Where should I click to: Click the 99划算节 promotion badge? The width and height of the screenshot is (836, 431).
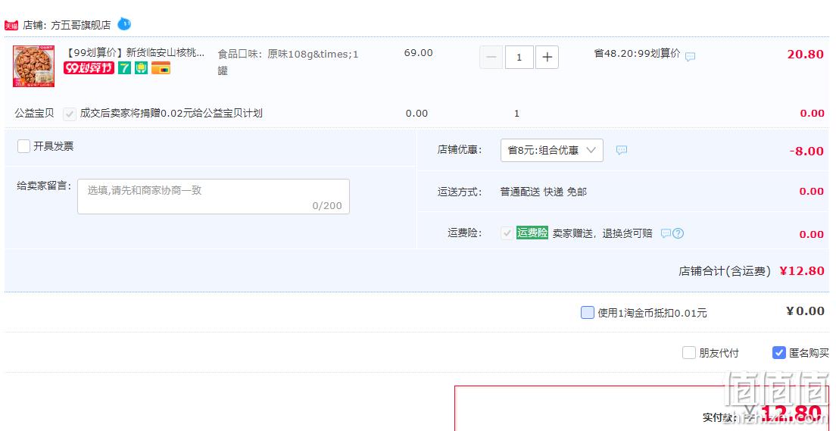[89, 67]
